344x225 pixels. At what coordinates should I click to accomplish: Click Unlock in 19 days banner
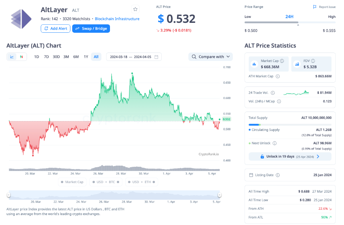pyautogui.click(x=290, y=156)
